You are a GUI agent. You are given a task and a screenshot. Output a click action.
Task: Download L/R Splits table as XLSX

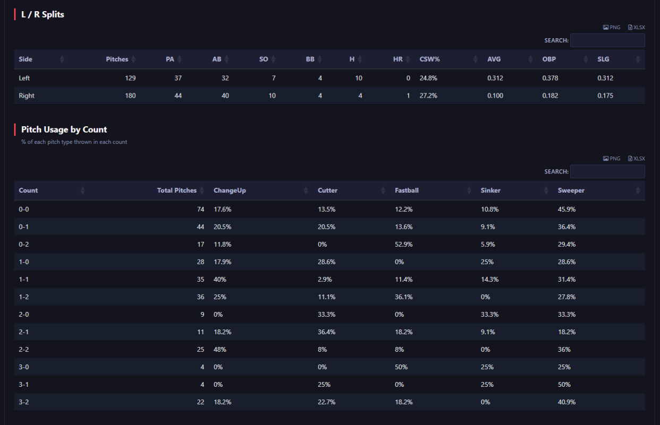(636, 28)
